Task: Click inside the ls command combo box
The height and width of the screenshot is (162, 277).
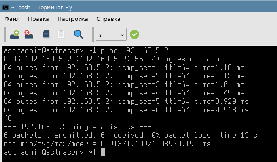Action: point(111,34)
